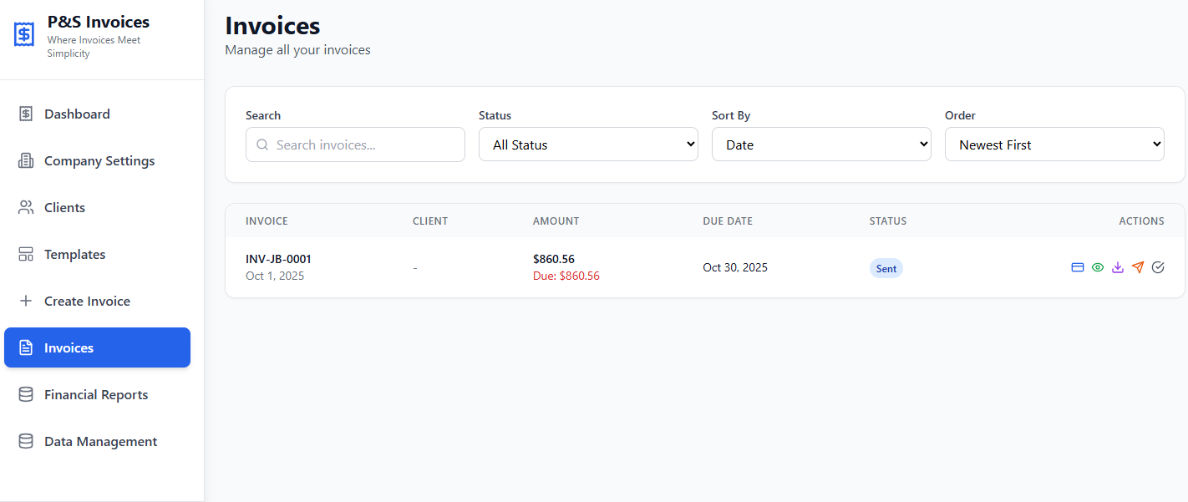The height and width of the screenshot is (502, 1188).
Task: Select the Clients icon in the sidebar
Action: click(x=26, y=207)
